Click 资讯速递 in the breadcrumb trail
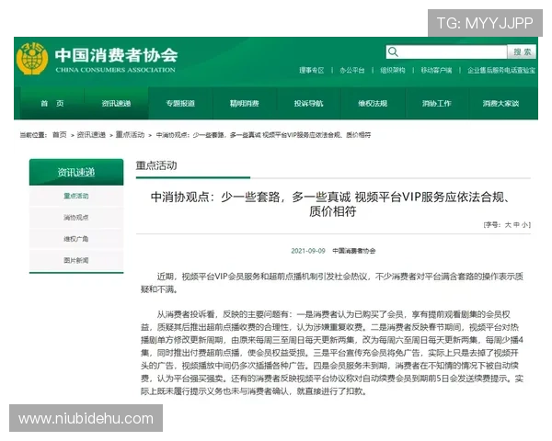 click(x=91, y=135)
